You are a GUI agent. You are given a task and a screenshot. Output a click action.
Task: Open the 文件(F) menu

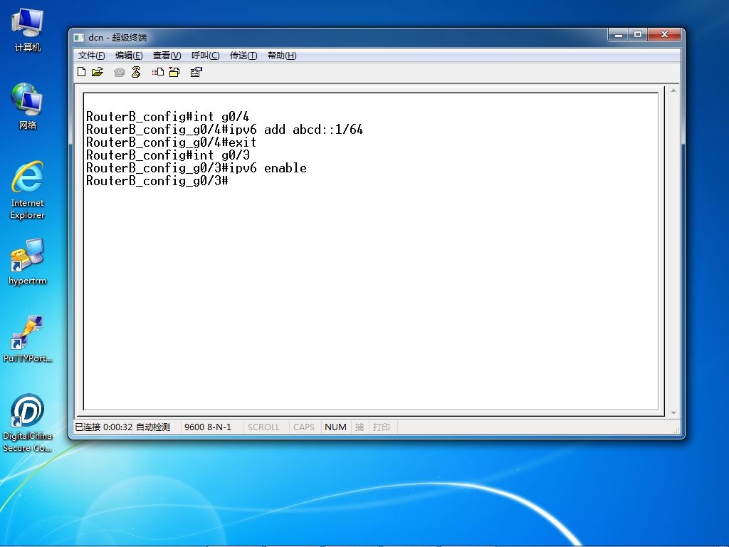92,56
